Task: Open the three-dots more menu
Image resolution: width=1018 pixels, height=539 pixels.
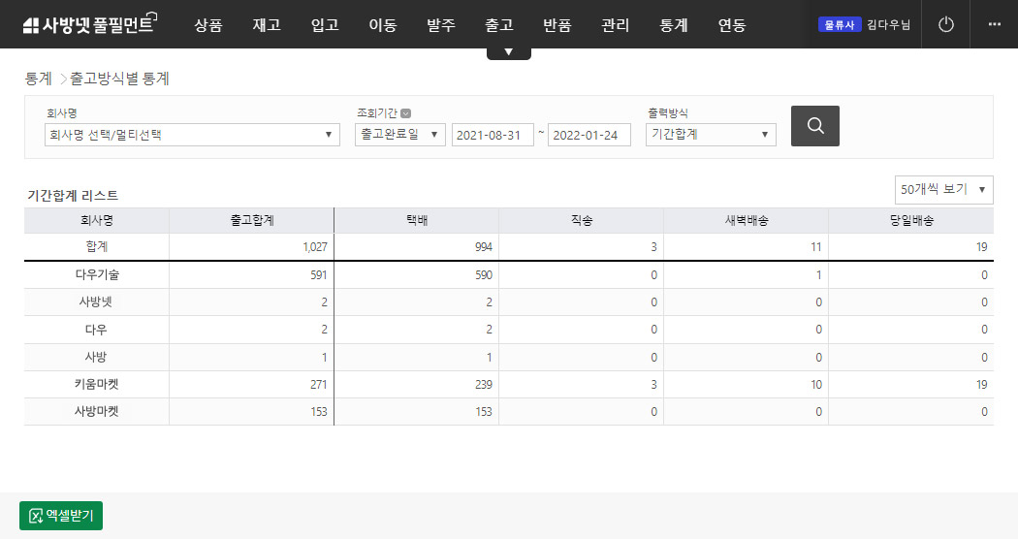Action: 994,24
